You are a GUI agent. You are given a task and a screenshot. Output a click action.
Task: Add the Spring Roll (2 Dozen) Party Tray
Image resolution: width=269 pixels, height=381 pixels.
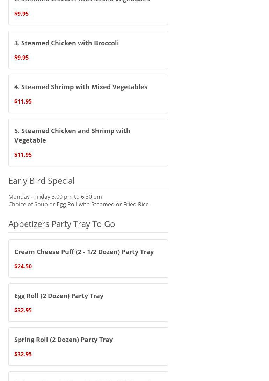coord(64,340)
